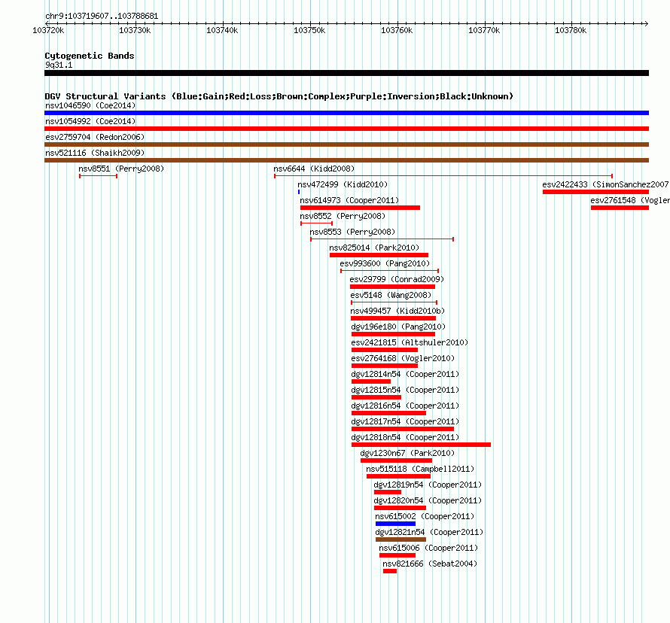Select the nsv472499 (Kidd2010) label
The height and width of the screenshot is (623, 670).
pos(343,184)
